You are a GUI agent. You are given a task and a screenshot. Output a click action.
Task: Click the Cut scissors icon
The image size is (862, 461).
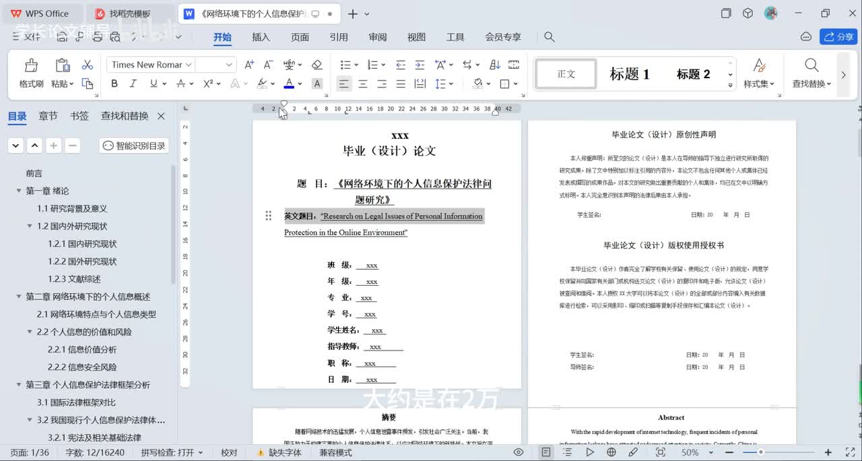[x=87, y=65]
